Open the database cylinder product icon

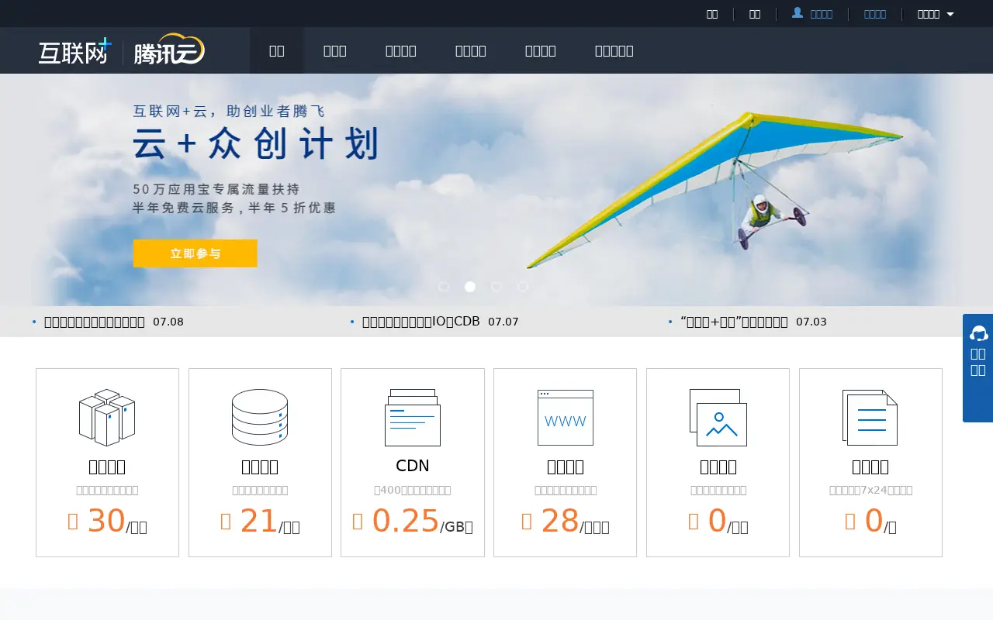(x=260, y=417)
